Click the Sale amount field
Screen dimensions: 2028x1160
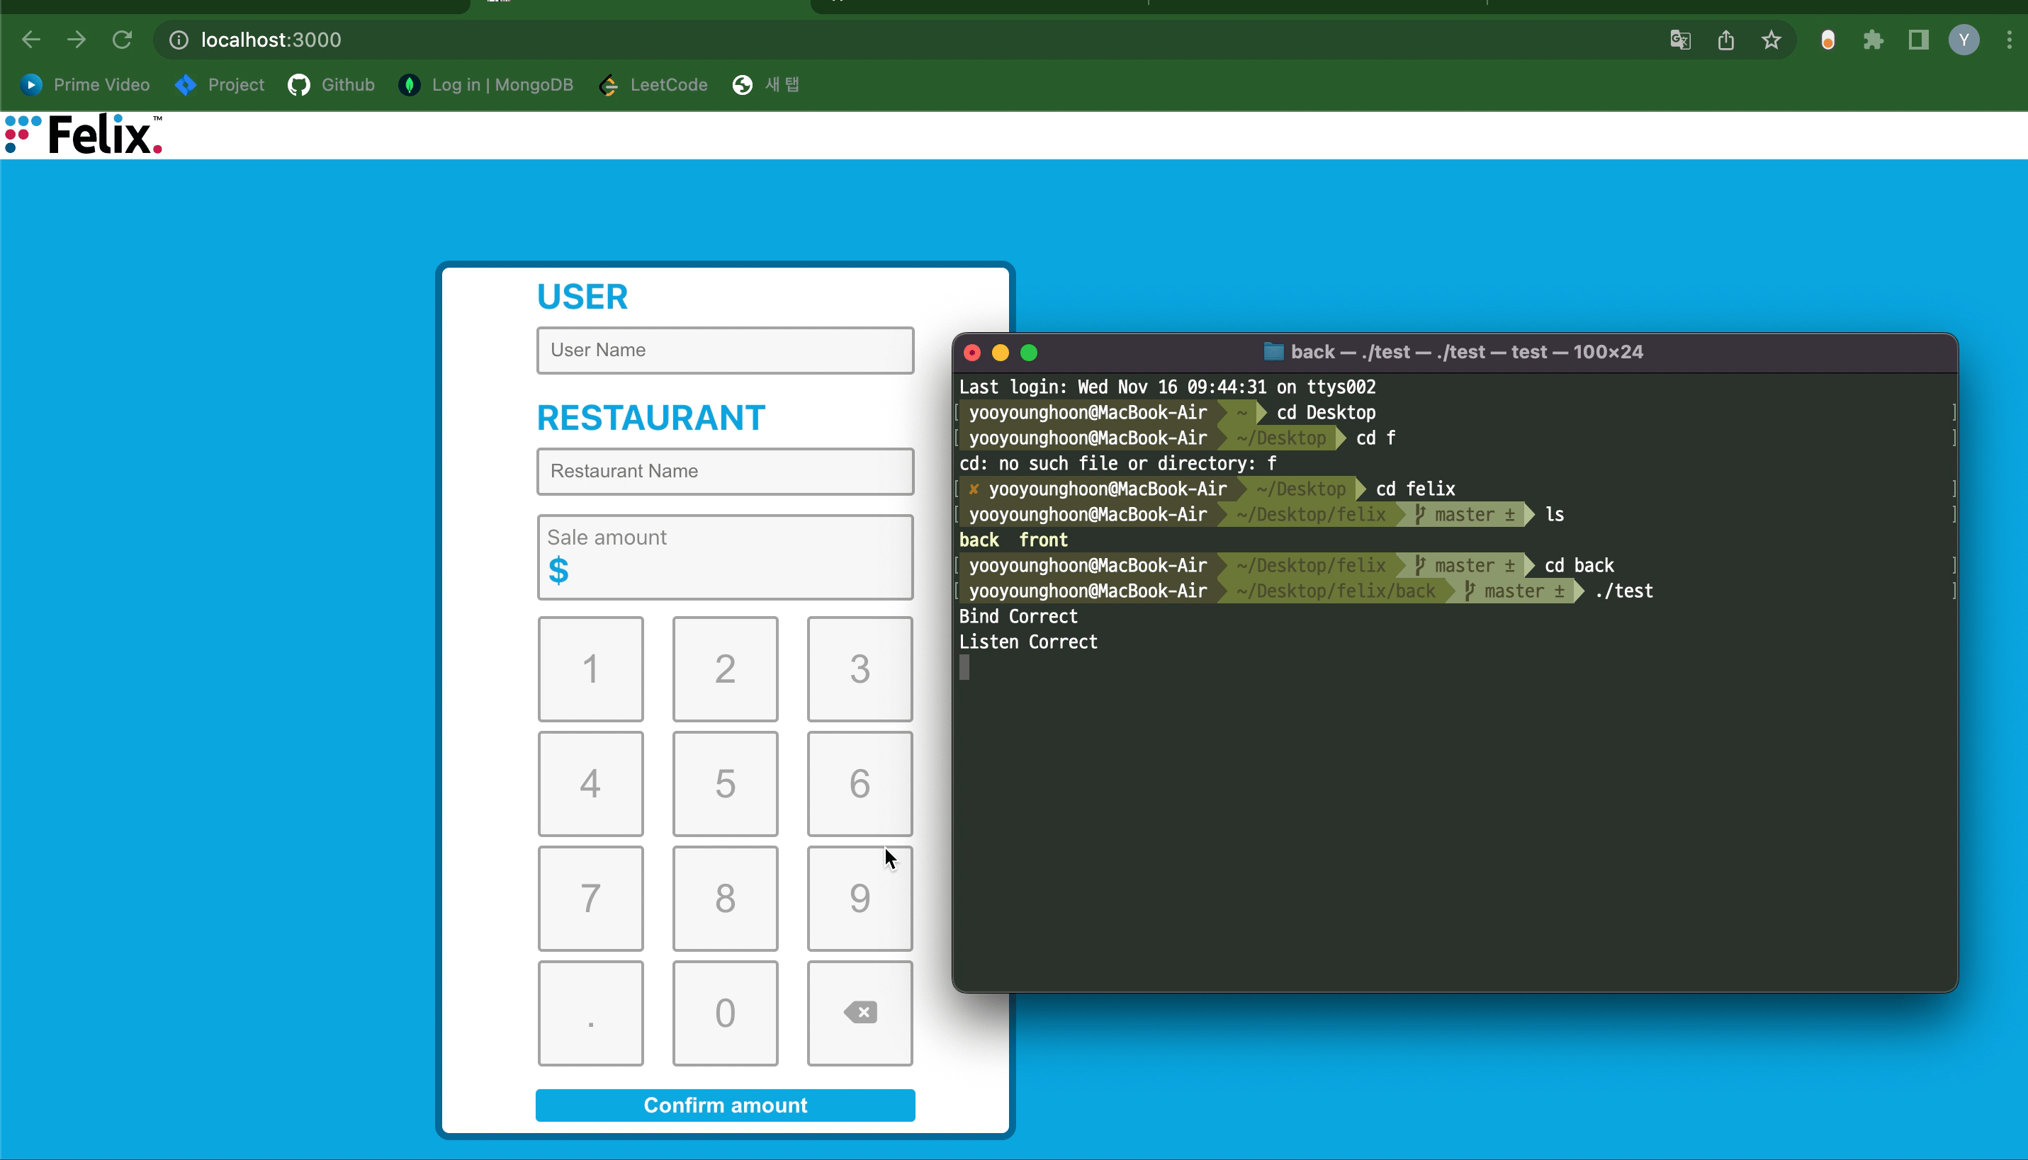point(725,557)
